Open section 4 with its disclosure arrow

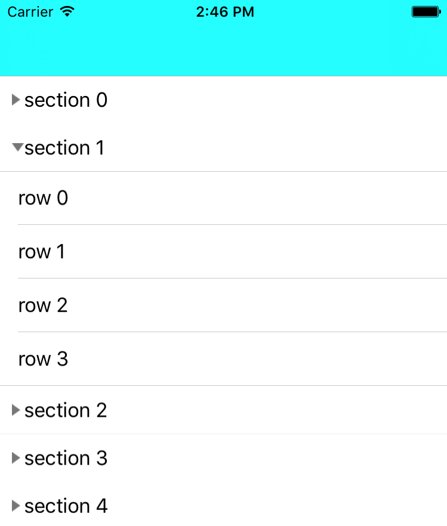(16, 506)
